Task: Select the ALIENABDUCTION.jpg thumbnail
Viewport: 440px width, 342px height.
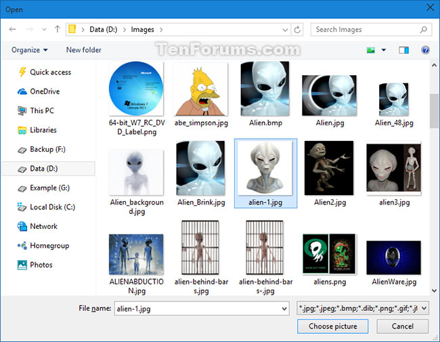Action: click(136, 255)
